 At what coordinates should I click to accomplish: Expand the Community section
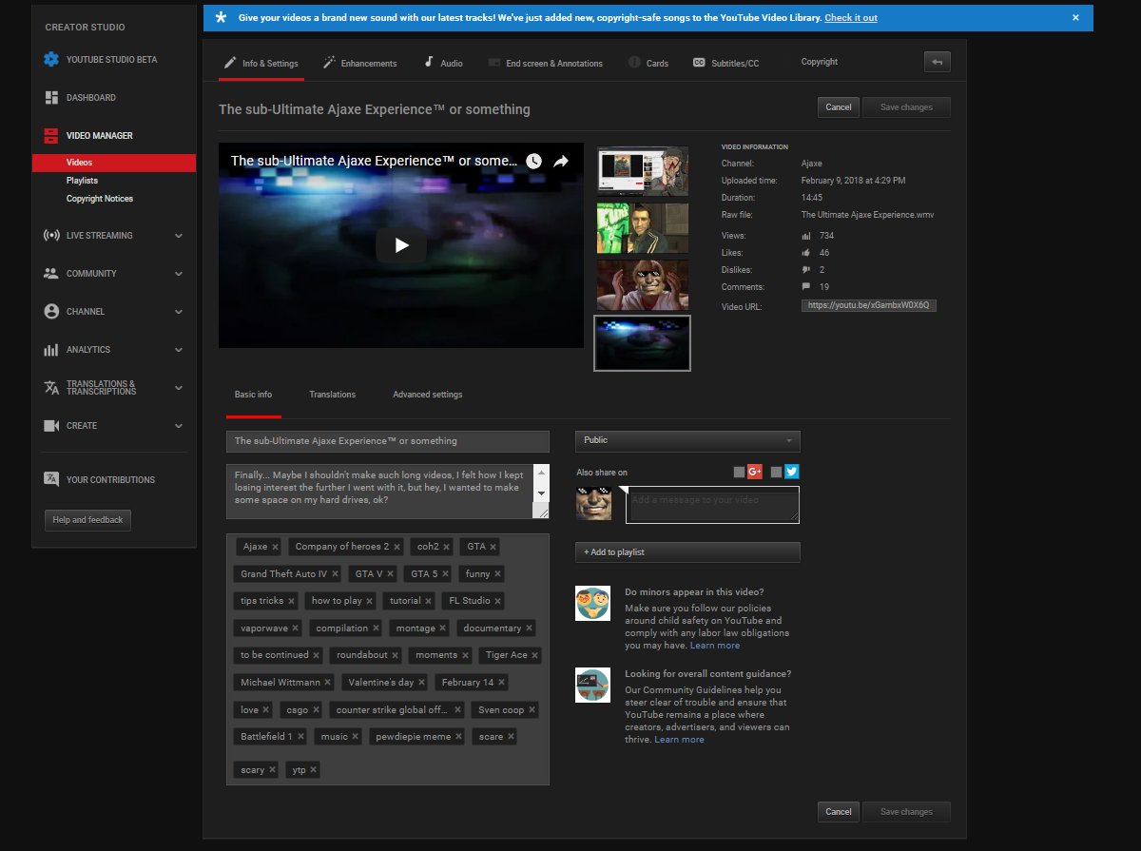pyautogui.click(x=179, y=274)
